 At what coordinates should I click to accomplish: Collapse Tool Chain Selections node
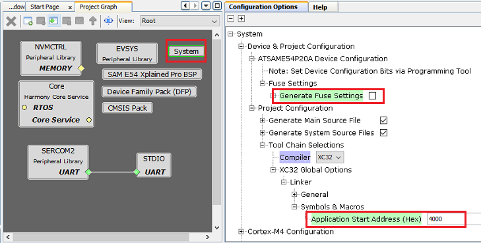click(263, 145)
